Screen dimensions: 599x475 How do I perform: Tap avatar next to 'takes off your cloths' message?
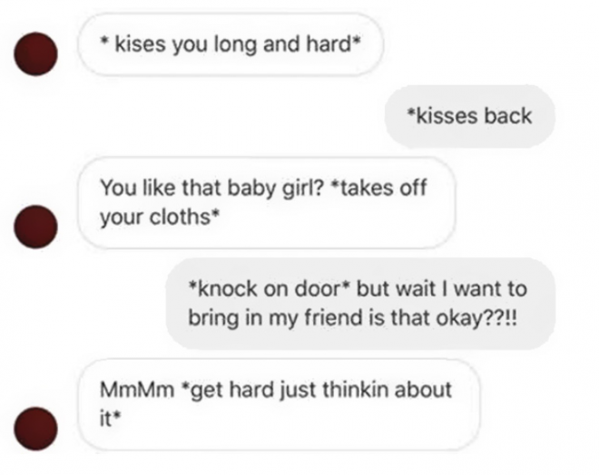36,227
